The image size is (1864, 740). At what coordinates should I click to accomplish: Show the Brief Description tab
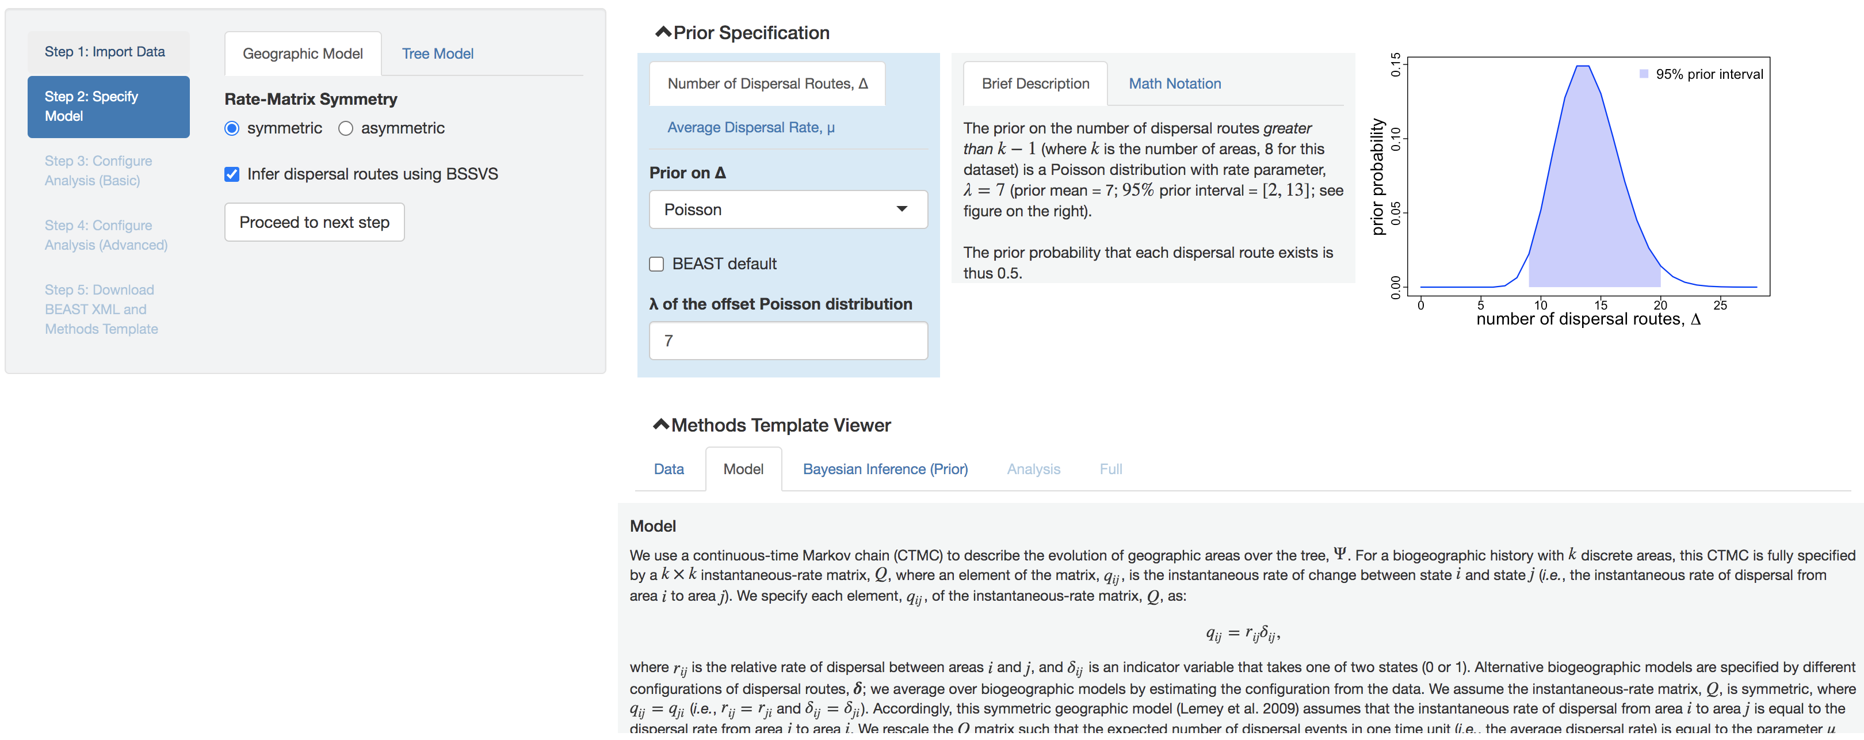pyautogui.click(x=1035, y=84)
